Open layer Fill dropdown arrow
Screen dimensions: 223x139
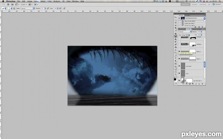click(x=201, y=35)
